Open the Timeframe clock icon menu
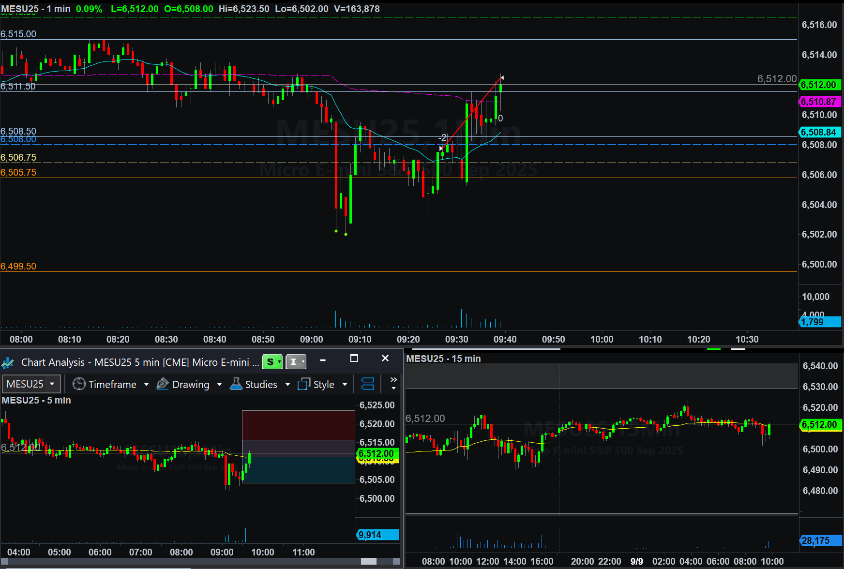 [78, 384]
